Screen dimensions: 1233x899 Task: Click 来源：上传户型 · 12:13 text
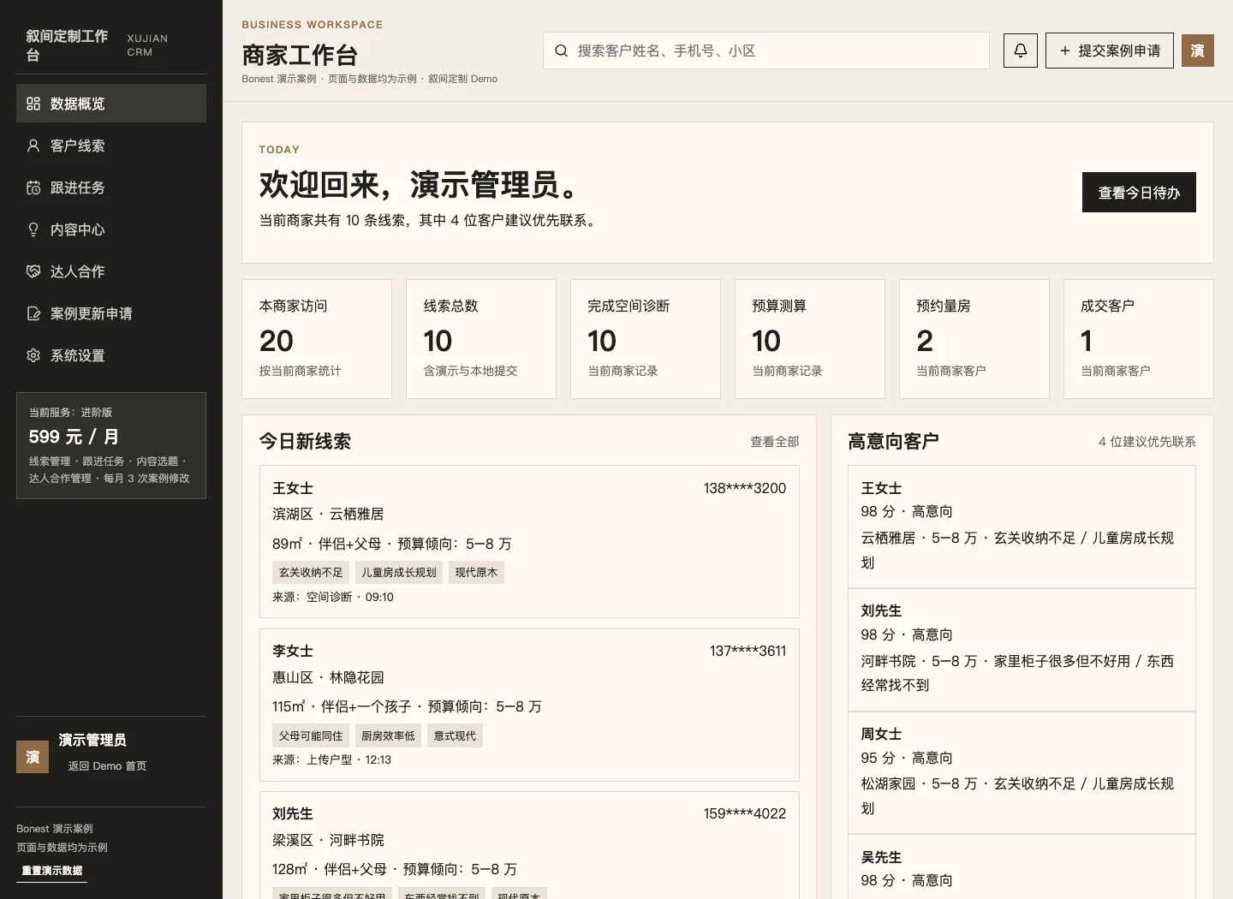coord(331,760)
